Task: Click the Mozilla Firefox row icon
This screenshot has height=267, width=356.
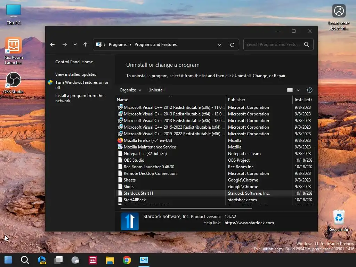Action: coord(120,140)
